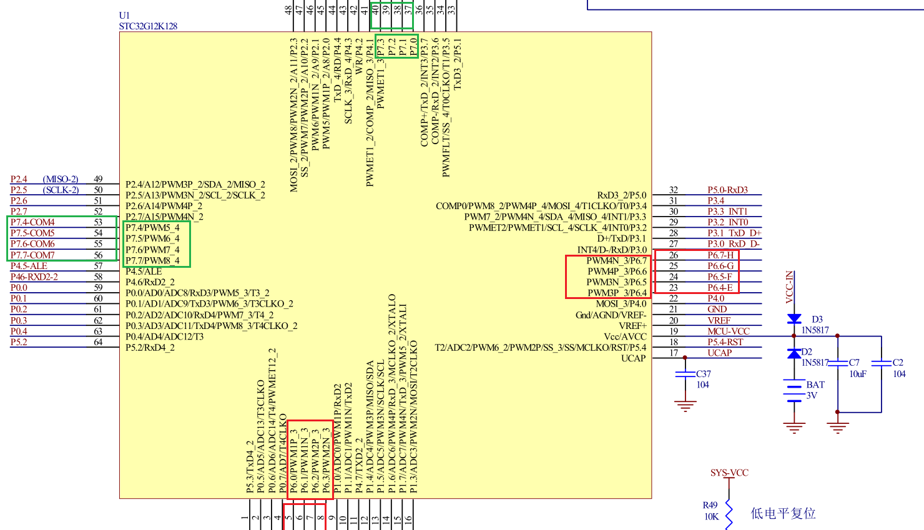
Task: Select pin name P7.7/PWM8_4
Action: [152, 260]
